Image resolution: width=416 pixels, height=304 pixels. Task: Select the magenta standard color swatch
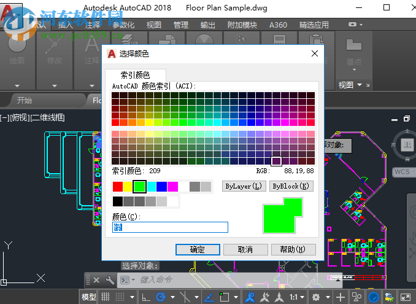tap(172, 187)
